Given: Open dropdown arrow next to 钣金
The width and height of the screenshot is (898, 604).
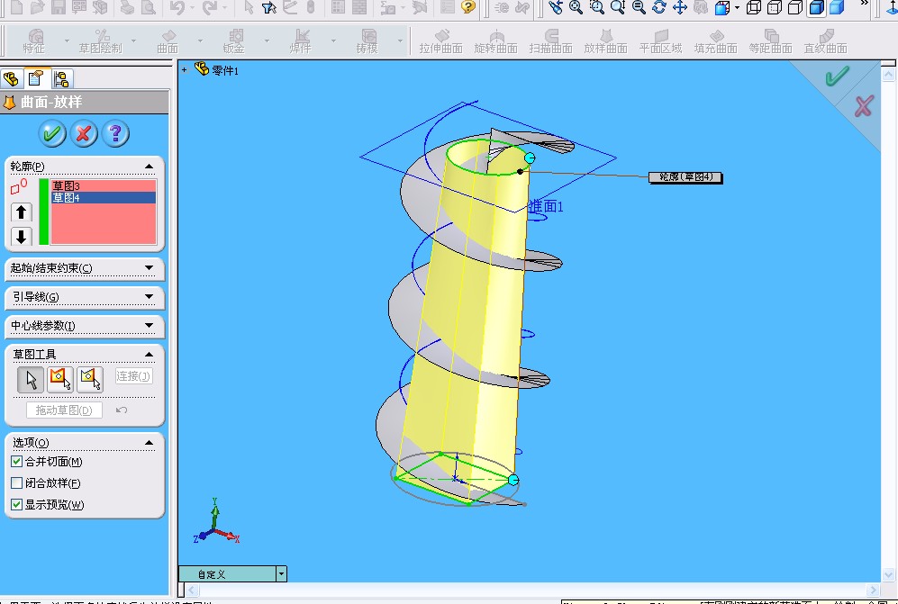Looking at the screenshot, I should [267, 41].
